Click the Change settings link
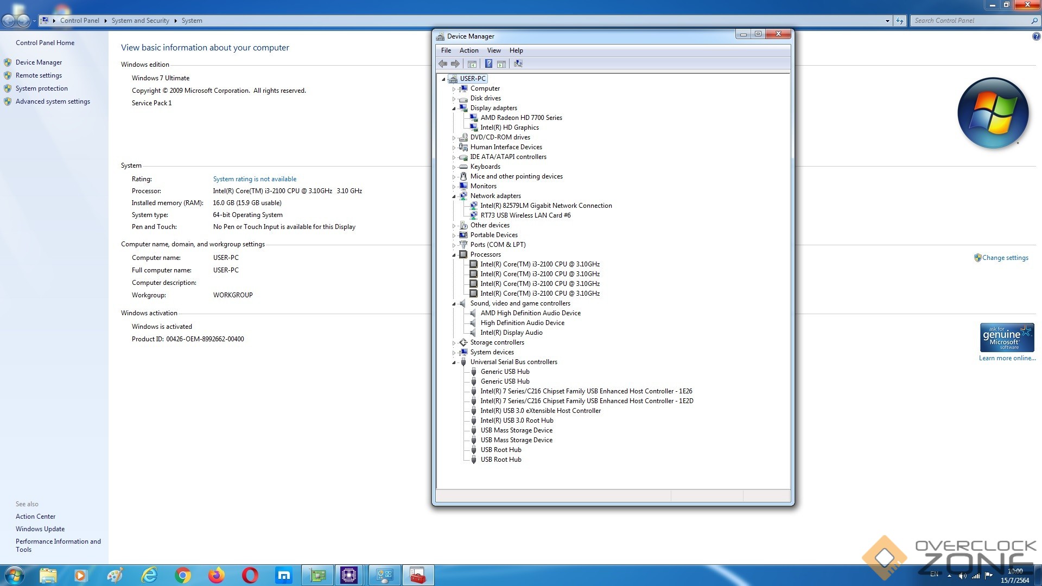Image resolution: width=1042 pixels, height=586 pixels. pos(1005,258)
